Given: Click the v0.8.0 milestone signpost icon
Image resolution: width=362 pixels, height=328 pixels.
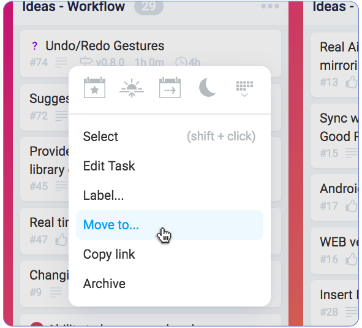Looking at the screenshot, I should pos(86,61).
